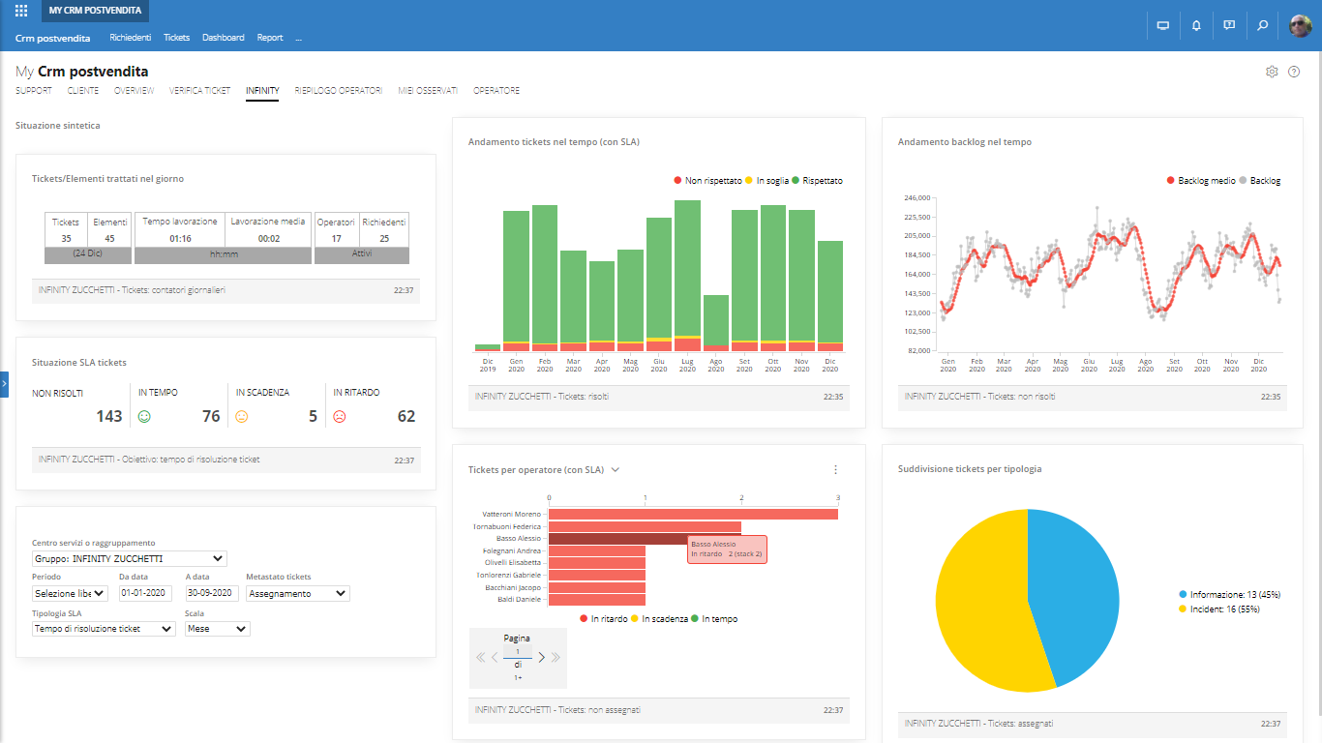This screenshot has width=1322, height=743.
Task: Switch to the RIEPILOGO OPERATORI tab
Action: 339,91
